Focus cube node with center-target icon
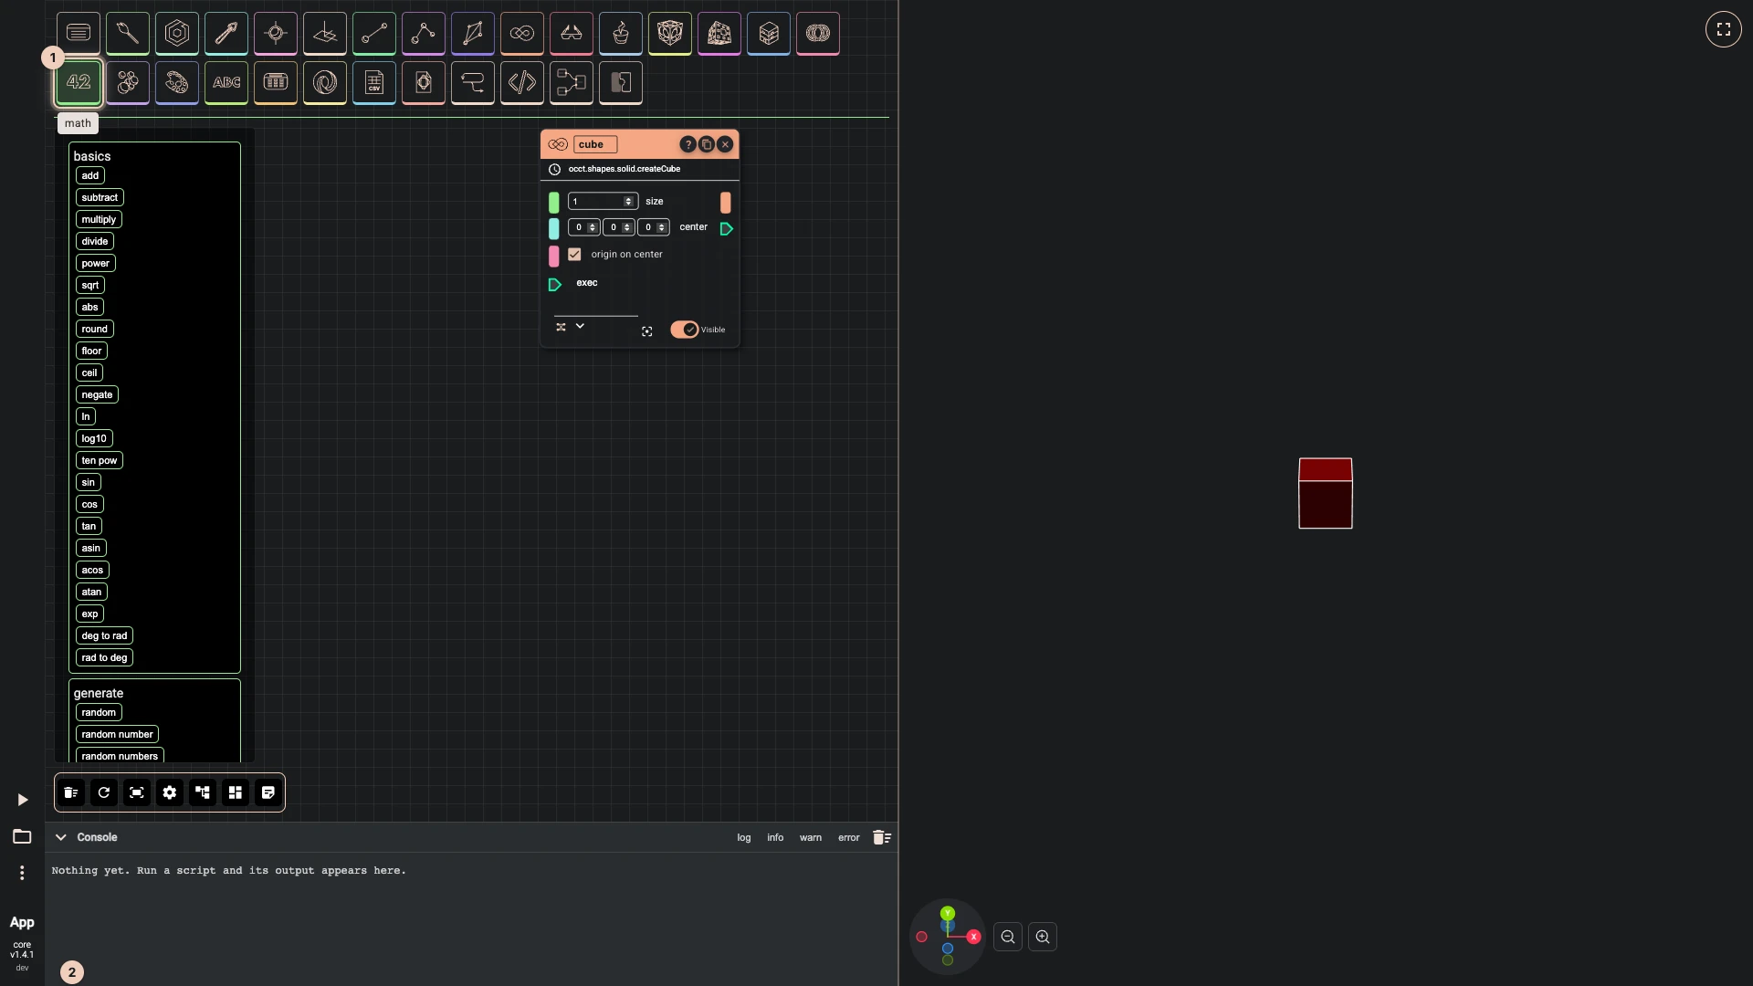 pos(647,331)
